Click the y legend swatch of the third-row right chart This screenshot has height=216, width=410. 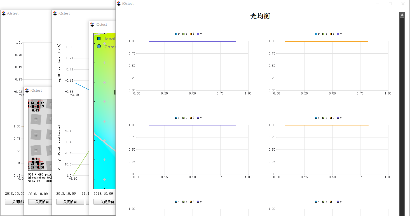(338, 201)
